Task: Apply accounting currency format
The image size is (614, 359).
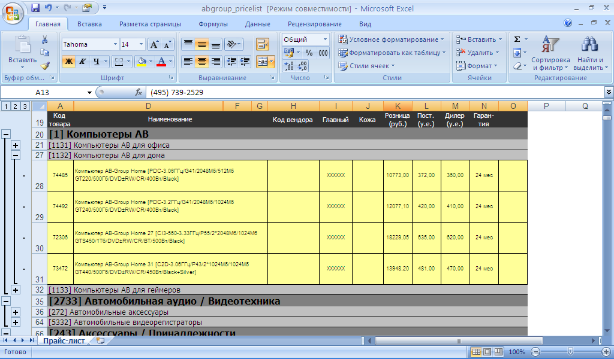Action: (290, 53)
